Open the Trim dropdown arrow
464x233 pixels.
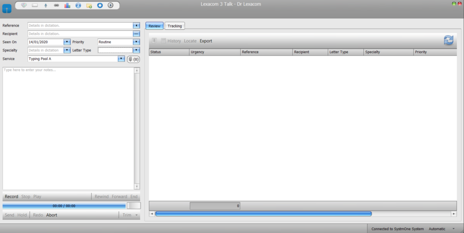tap(136, 215)
